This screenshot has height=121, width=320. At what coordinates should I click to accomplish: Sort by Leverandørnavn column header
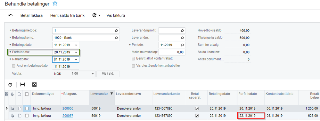[x=128, y=94]
